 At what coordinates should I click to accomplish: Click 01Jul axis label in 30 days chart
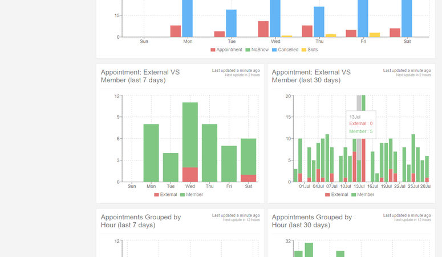[x=305, y=186]
